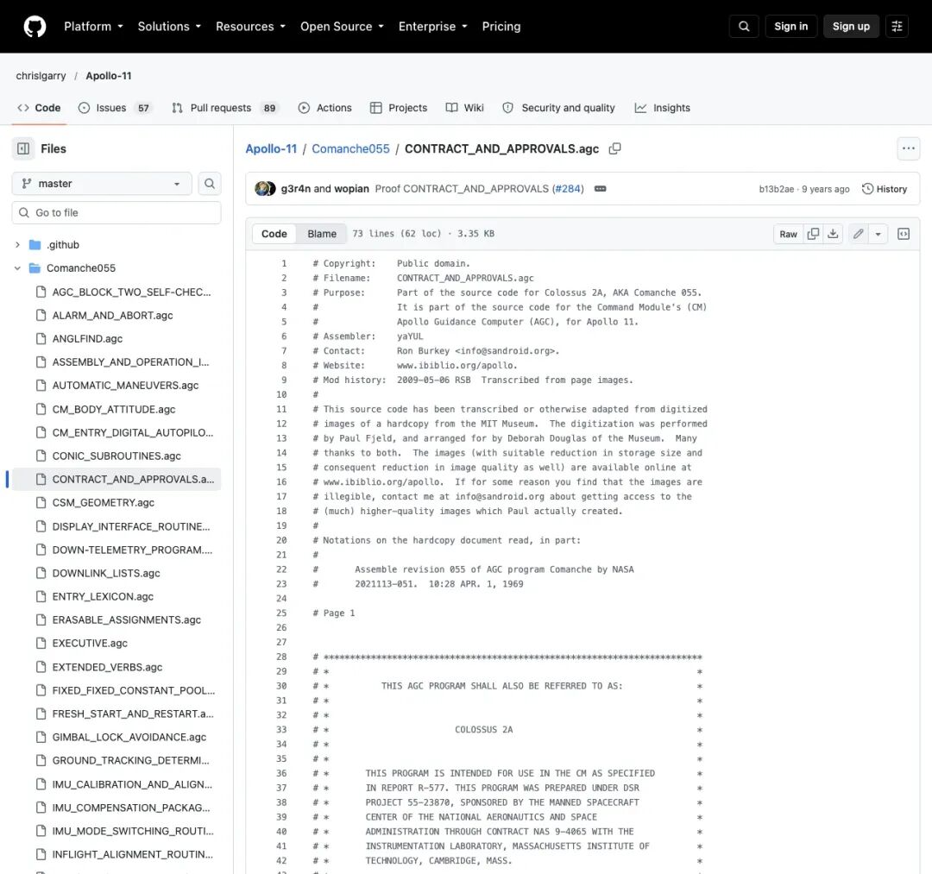Expand the .github folder
The height and width of the screenshot is (874, 932).
(17, 245)
